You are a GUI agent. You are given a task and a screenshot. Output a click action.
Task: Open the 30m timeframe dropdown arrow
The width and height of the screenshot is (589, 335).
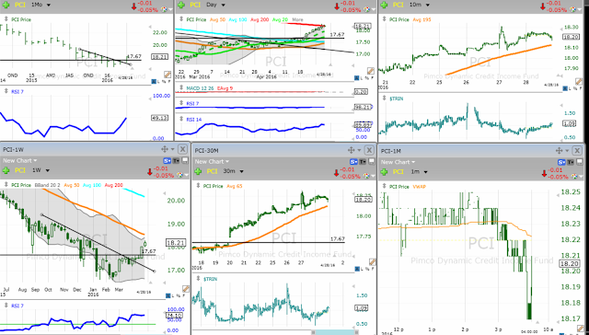(241, 171)
